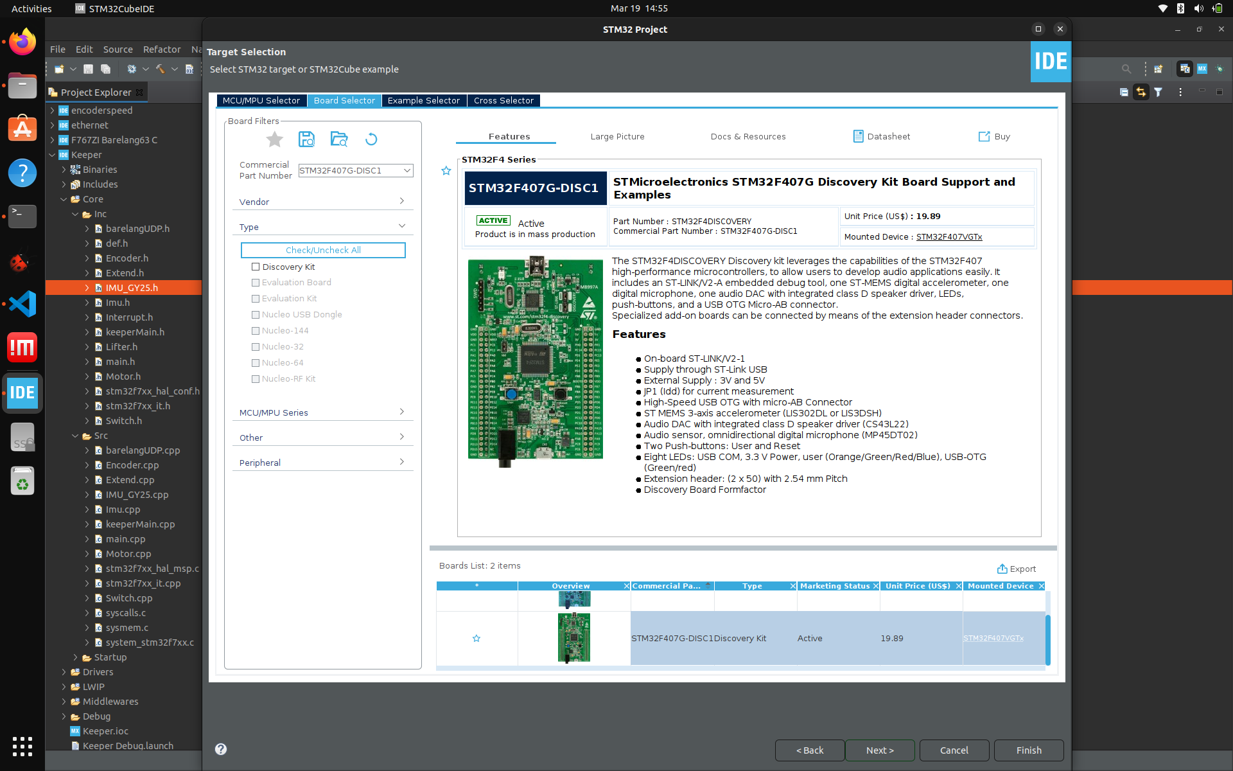Toggle the Evaluation Board checkbox
This screenshot has height=771, width=1233.
[x=256, y=283]
